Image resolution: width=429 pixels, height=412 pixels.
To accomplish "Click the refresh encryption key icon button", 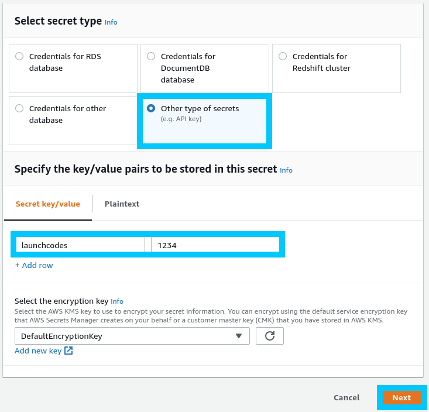I will [x=270, y=336].
